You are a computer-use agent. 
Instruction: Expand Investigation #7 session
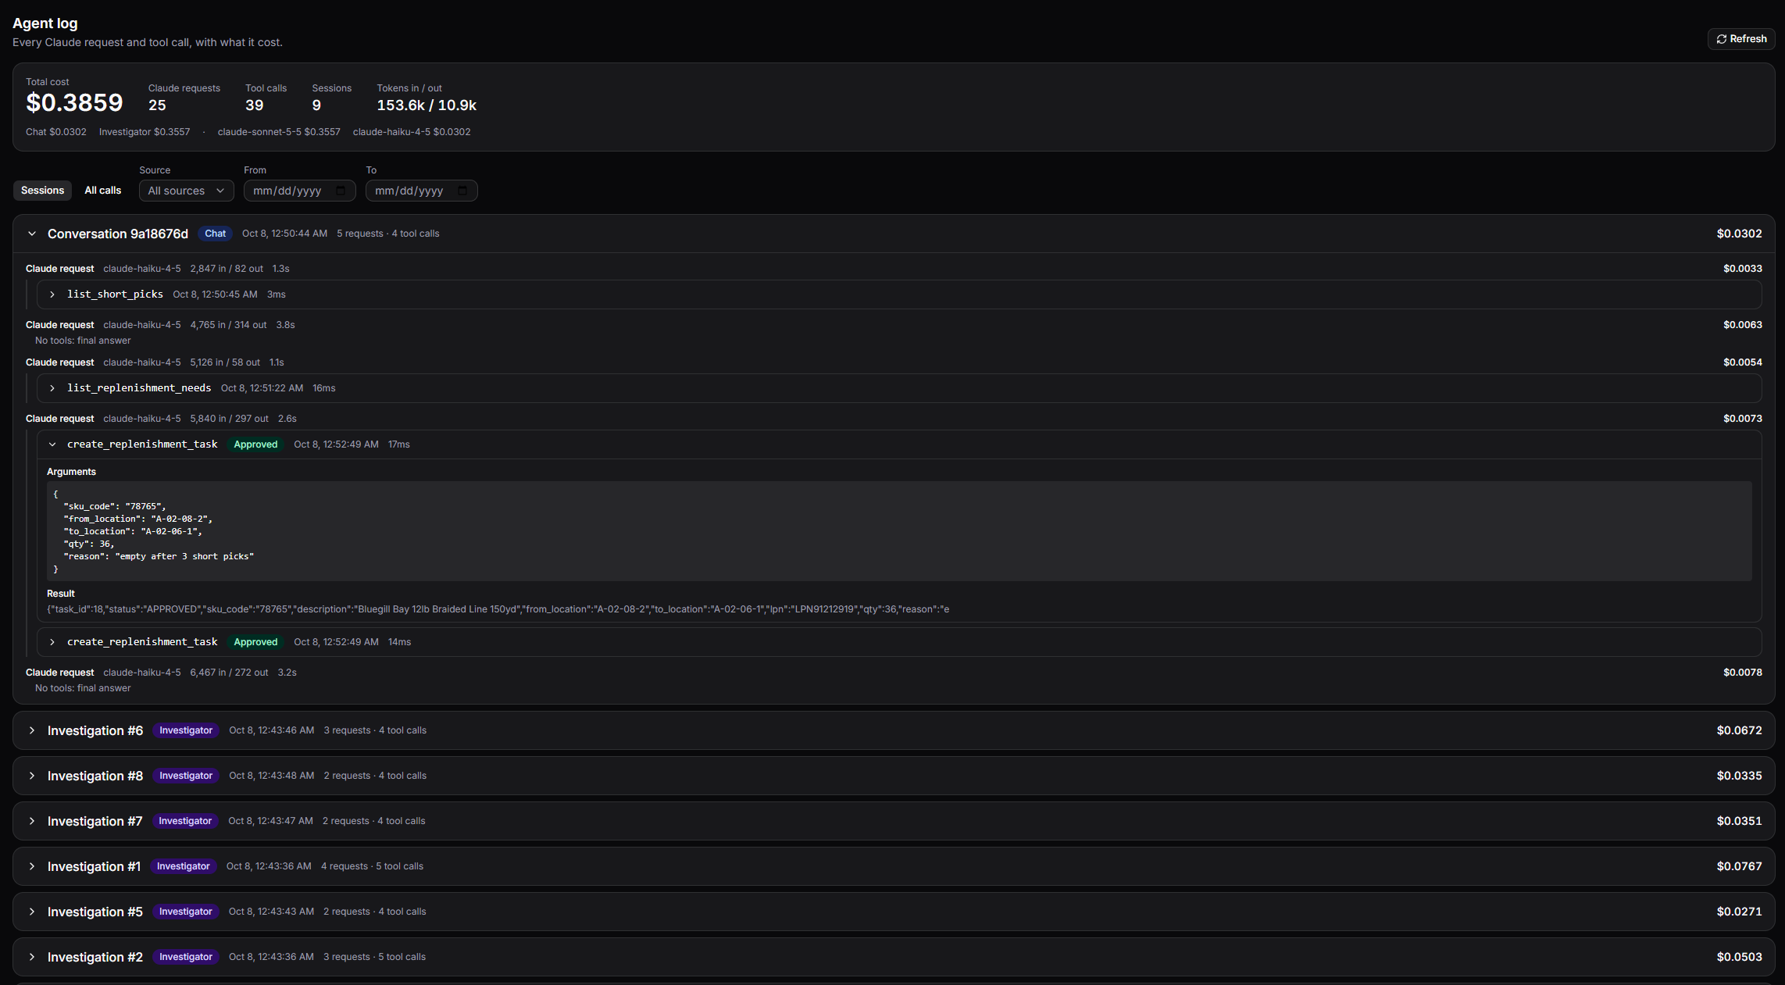click(32, 821)
